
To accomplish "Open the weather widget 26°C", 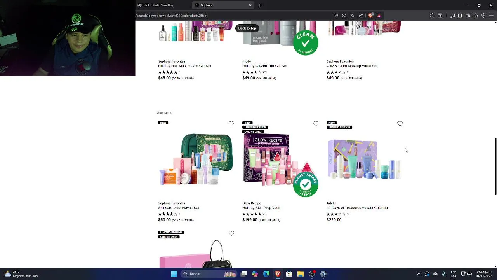I will click(x=21, y=274).
